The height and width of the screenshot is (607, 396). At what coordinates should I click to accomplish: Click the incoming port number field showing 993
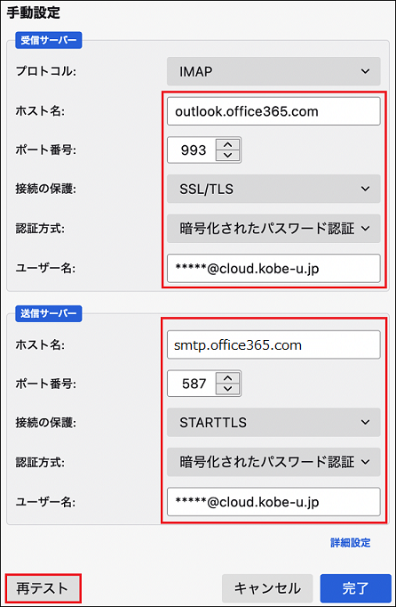pyautogui.click(x=192, y=150)
